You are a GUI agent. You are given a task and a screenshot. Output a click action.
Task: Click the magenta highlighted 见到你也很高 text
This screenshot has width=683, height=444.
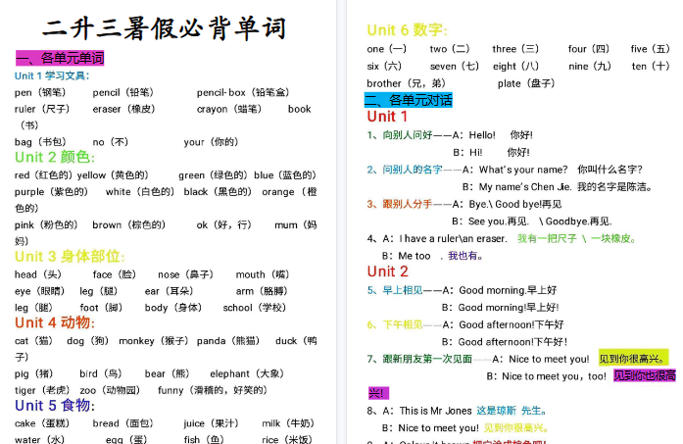[644, 375]
